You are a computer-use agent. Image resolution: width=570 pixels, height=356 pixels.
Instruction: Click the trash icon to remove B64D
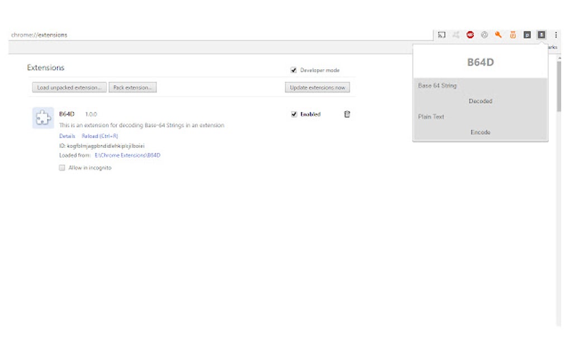pyautogui.click(x=347, y=114)
